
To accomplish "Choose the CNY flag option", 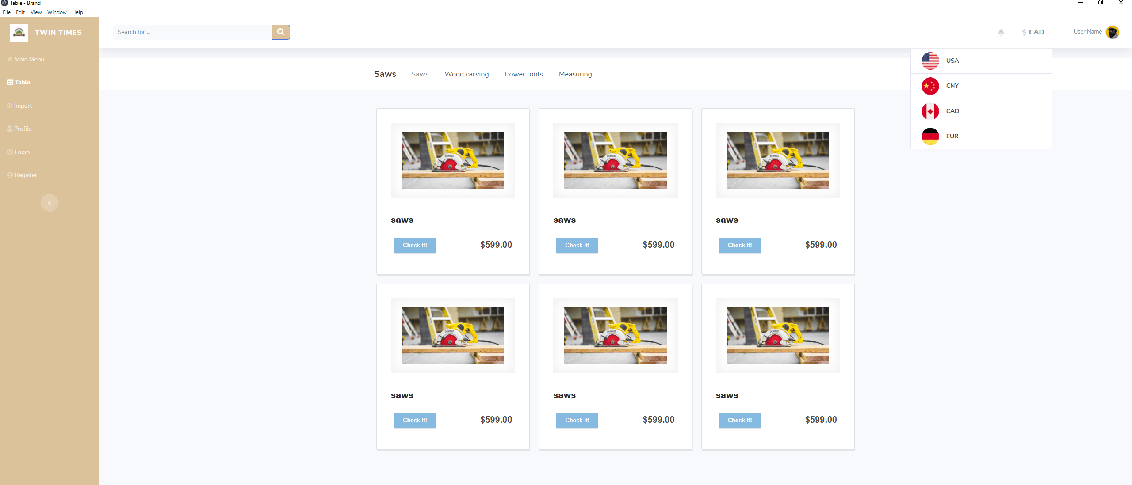I will pos(930,86).
